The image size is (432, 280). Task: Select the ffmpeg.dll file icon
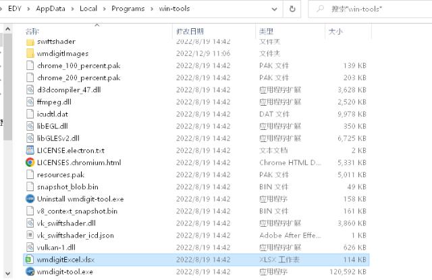tap(30, 102)
